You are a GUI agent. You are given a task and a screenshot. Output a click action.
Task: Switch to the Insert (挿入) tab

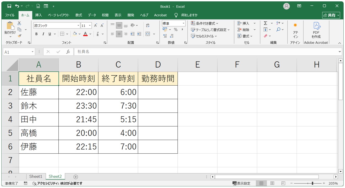(x=39, y=15)
